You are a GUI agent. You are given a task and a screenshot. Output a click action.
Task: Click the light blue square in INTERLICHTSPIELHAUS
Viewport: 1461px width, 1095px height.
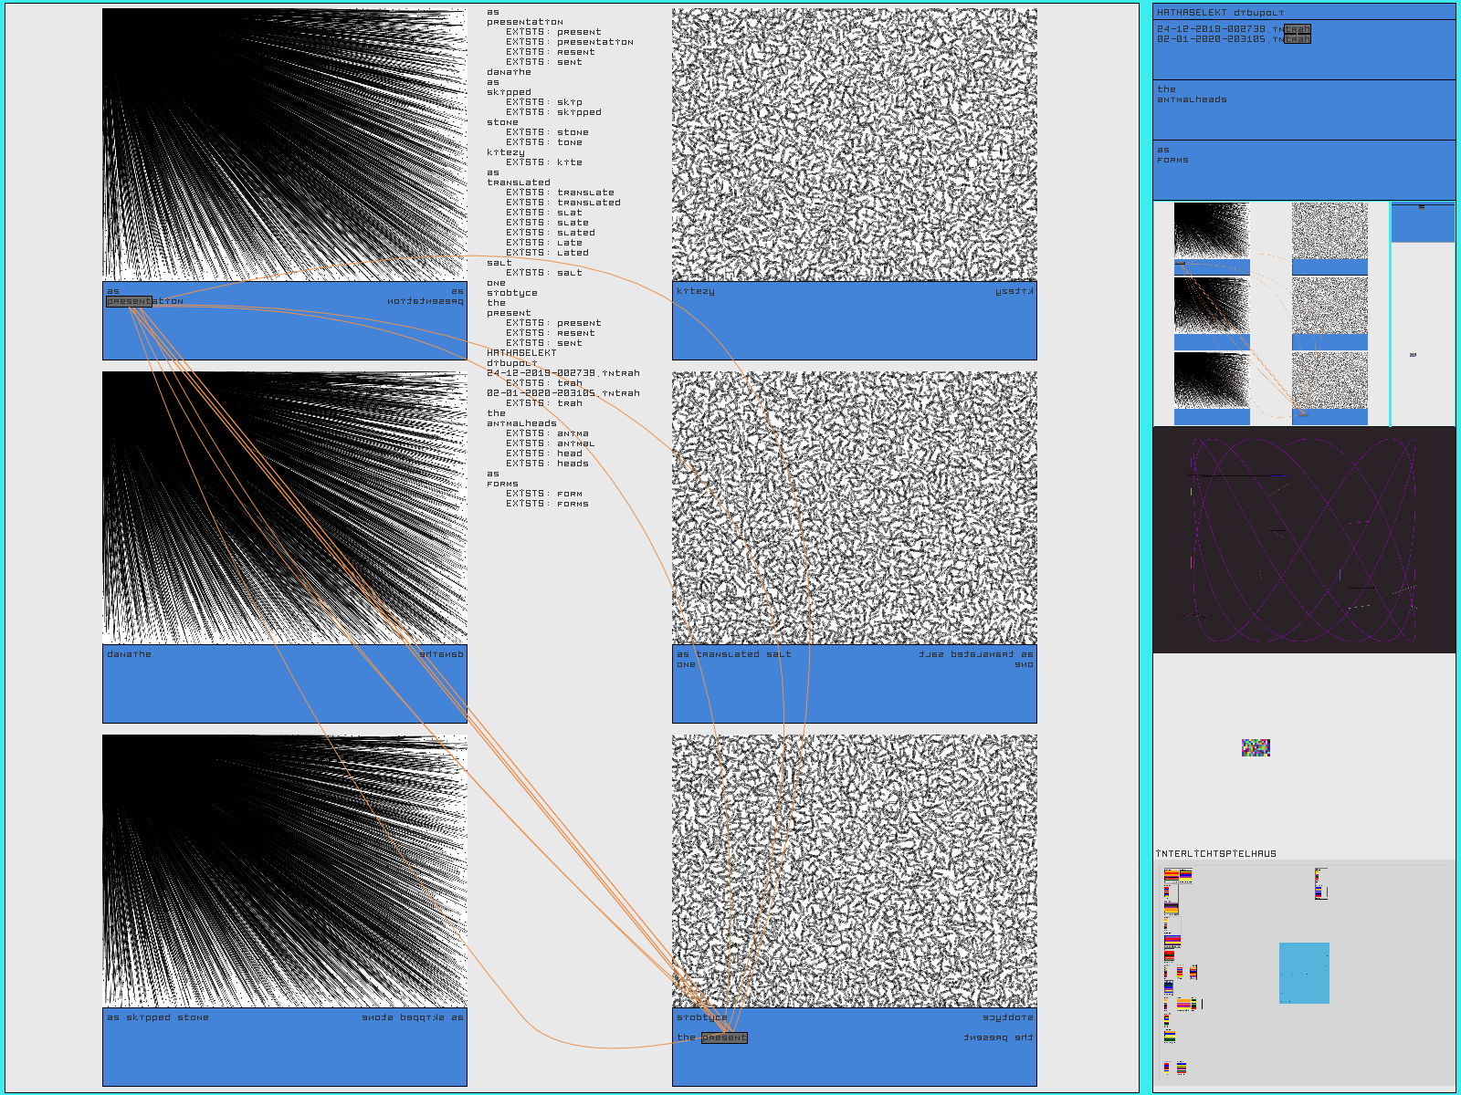pyautogui.click(x=1304, y=973)
